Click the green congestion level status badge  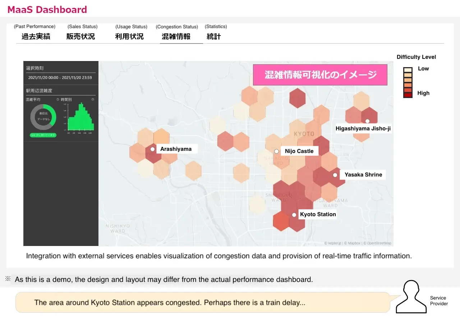(x=43, y=135)
